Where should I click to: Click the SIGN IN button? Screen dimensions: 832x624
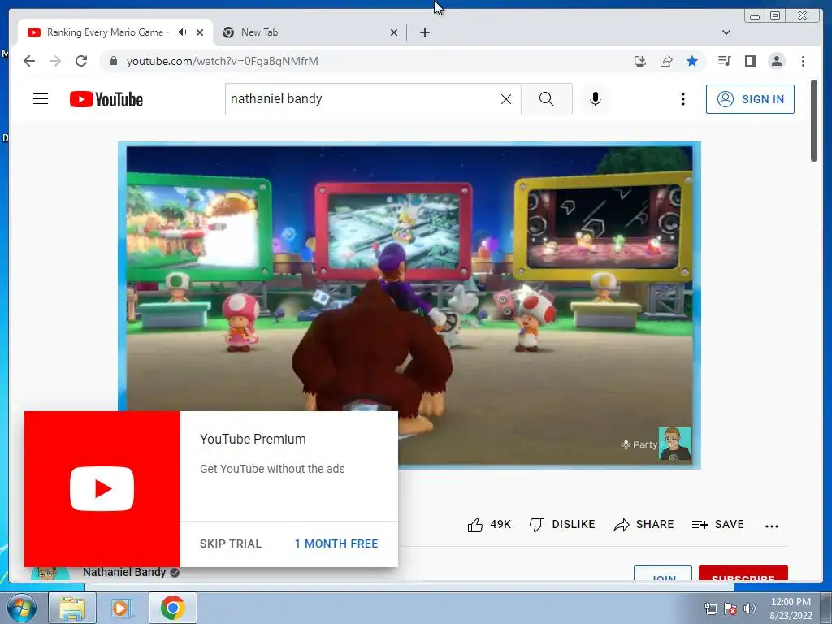750,99
